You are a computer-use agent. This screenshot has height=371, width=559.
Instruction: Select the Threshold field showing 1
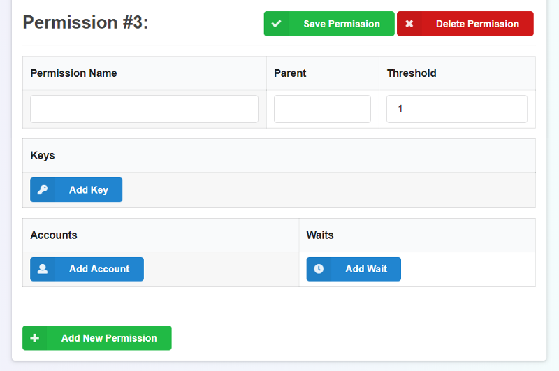coord(457,109)
